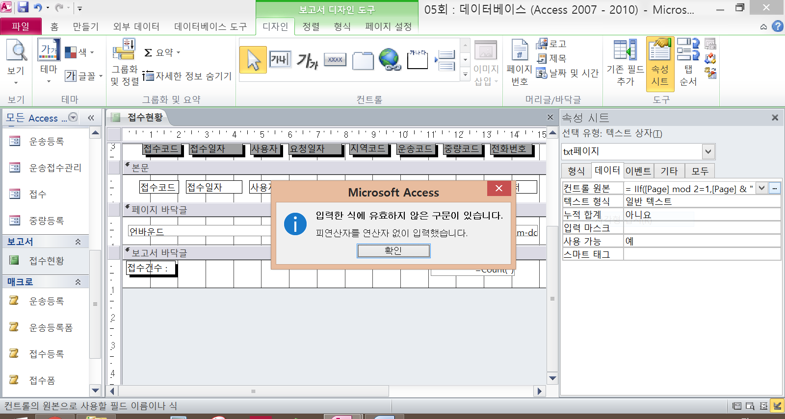Toggle Hide Details in grouping section
Image resolution: width=785 pixels, height=419 pixels.
pos(187,76)
